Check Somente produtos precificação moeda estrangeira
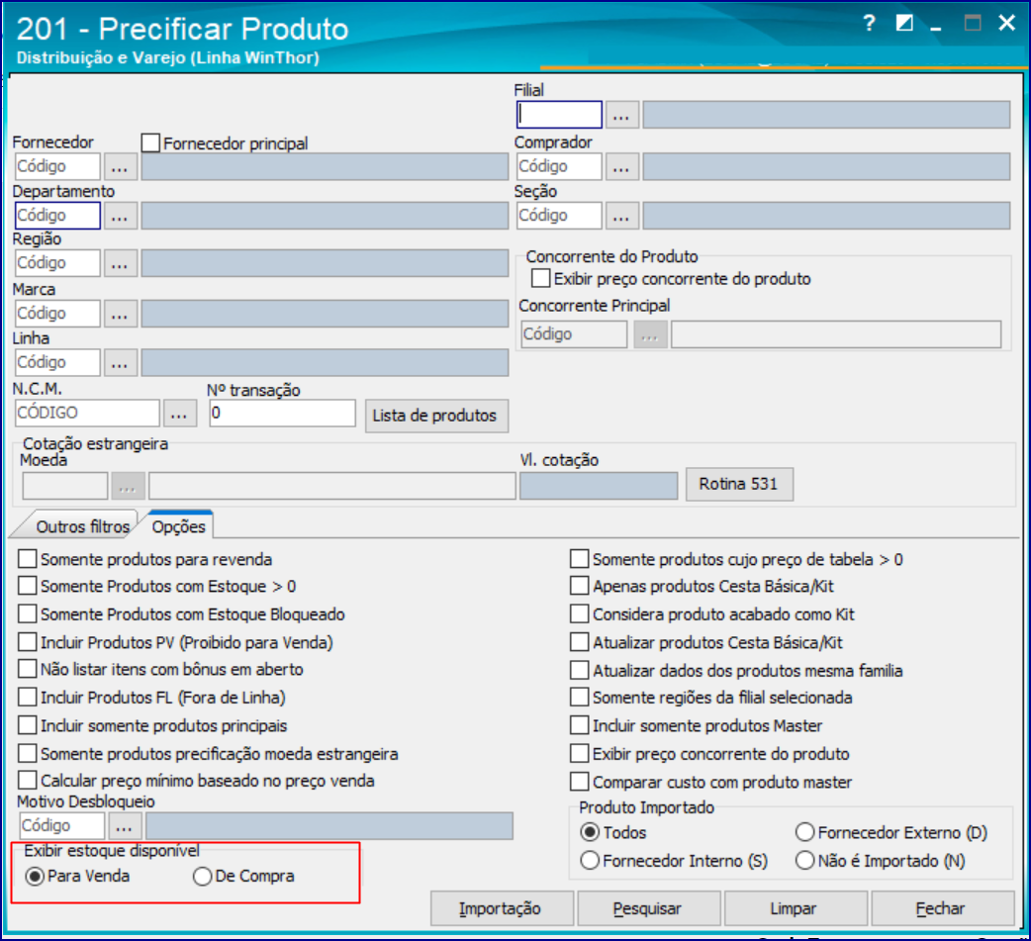1031x941 pixels. (28, 754)
